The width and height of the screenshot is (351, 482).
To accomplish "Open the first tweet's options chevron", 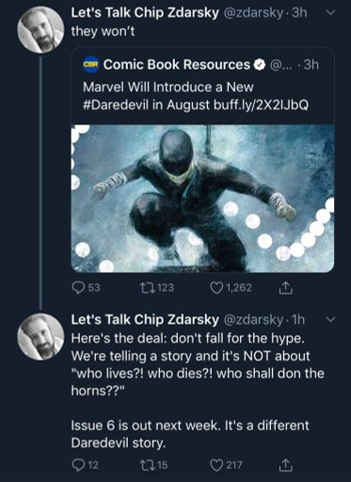I will pos(331,12).
